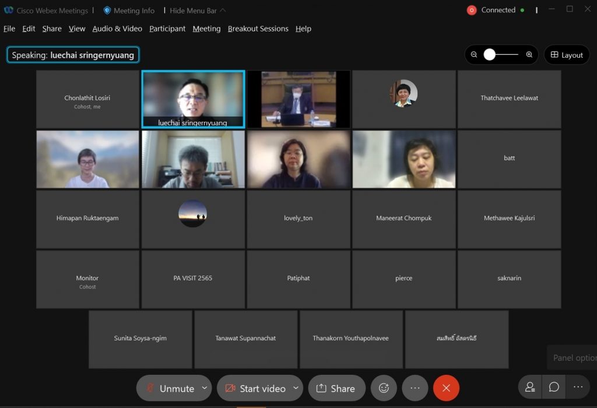The image size is (597, 408).
Task: Expand the audio options arrow beside Unmute
Action: pos(205,388)
